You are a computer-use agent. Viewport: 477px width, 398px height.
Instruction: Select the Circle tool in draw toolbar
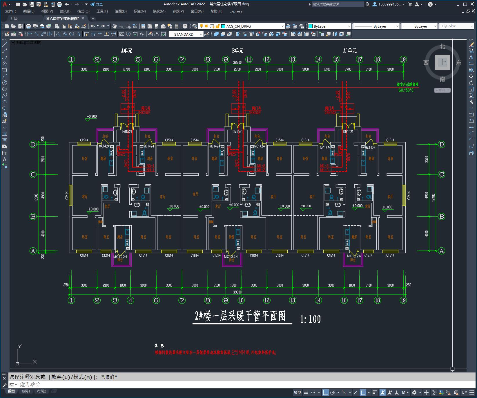pos(5,83)
